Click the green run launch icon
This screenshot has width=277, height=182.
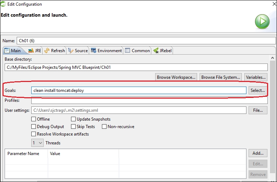coord(262,22)
